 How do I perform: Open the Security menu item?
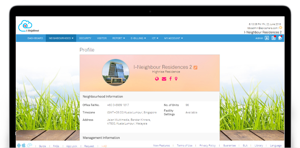pyautogui.click(x=85, y=38)
